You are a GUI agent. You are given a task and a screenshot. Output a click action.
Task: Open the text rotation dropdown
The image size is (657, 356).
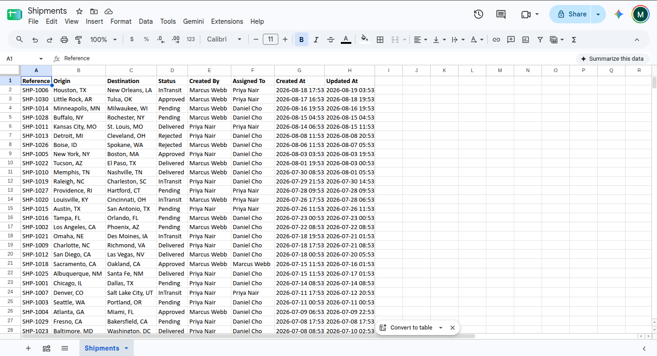(x=477, y=40)
